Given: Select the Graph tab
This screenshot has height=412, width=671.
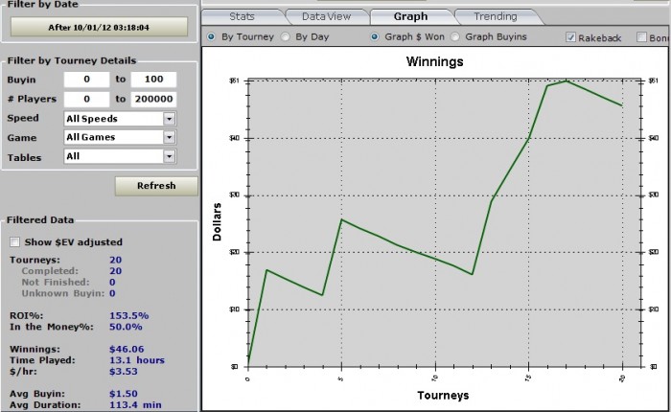Looking at the screenshot, I should [410, 16].
